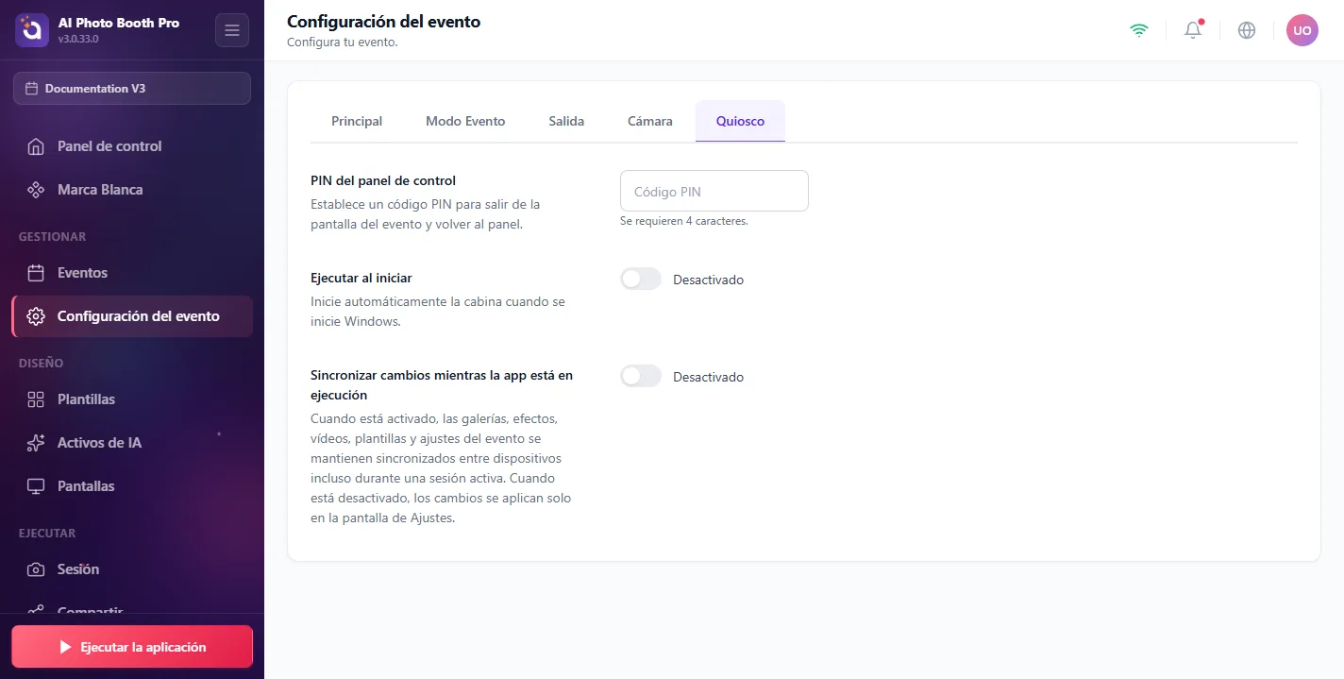Check the green Wi-Fi connection status icon

click(x=1139, y=30)
